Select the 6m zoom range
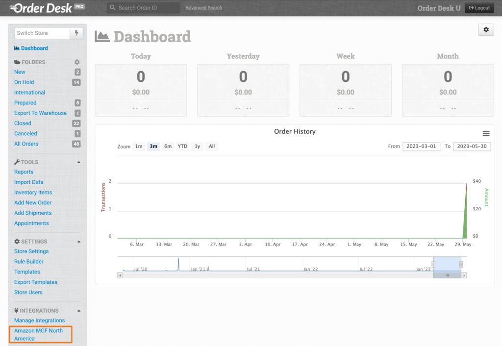502x346 pixels. coord(168,147)
